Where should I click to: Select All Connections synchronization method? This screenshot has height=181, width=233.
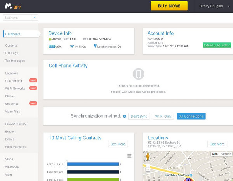tap(191, 116)
